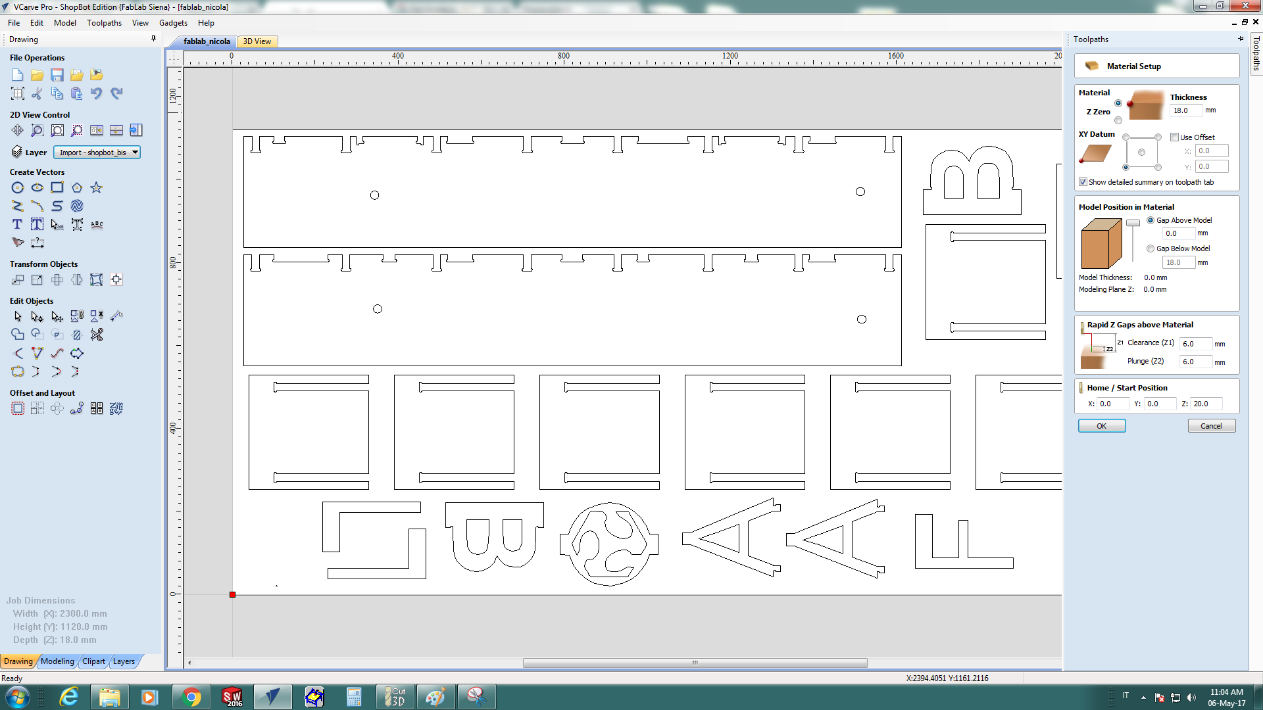Click the material Thickness input field
Viewport: 1263px width, 710px height.
pyautogui.click(x=1186, y=110)
